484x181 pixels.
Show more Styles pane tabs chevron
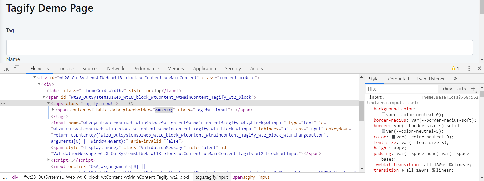click(x=455, y=79)
